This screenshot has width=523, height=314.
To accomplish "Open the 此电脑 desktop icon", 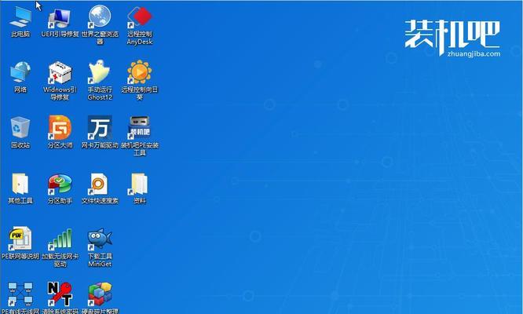I will [x=20, y=17].
